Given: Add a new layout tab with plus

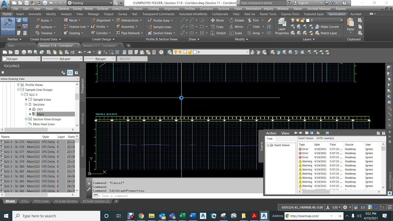Looking at the screenshot, I should click(x=116, y=201).
